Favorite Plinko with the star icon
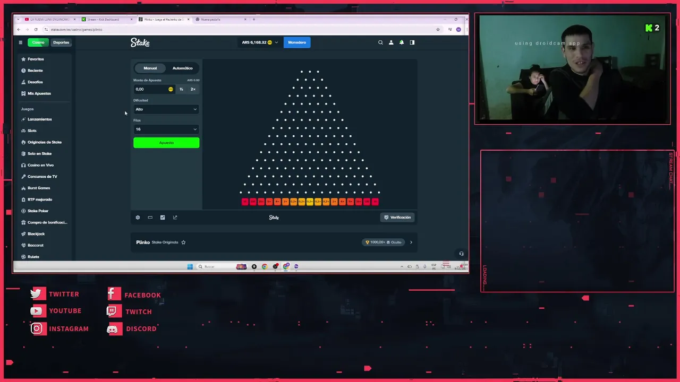Screen dimensions: 680x382 point(183,242)
